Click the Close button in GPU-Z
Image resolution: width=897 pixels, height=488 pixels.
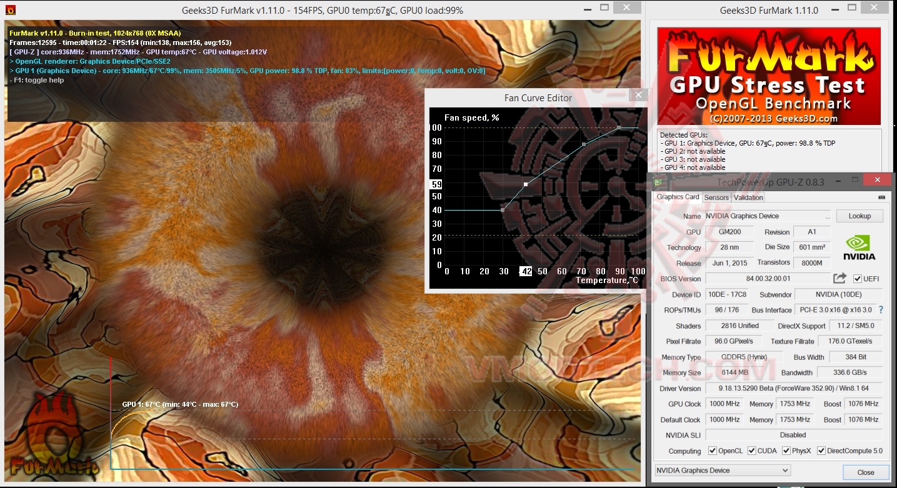pyautogui.click(x=866, y=472)
